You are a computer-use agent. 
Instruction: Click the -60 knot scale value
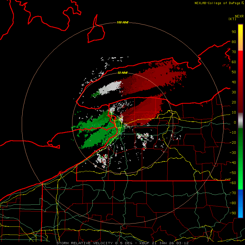233,183
